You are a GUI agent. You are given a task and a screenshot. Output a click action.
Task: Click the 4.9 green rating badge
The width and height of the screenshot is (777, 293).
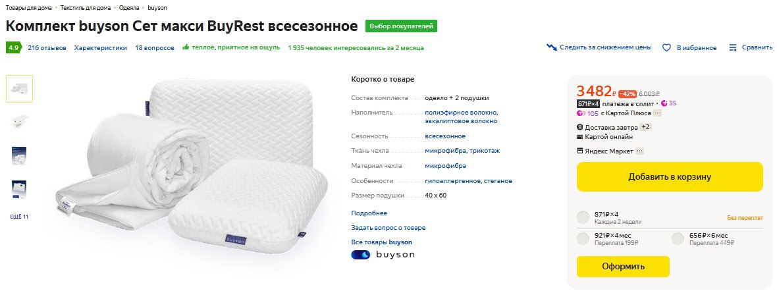(13, 47)
